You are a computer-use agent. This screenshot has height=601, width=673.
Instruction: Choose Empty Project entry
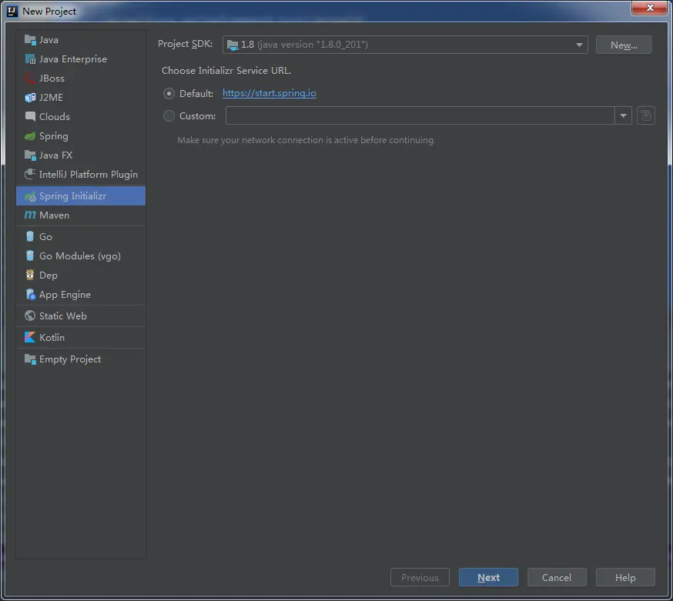click(x=81, y=359)
